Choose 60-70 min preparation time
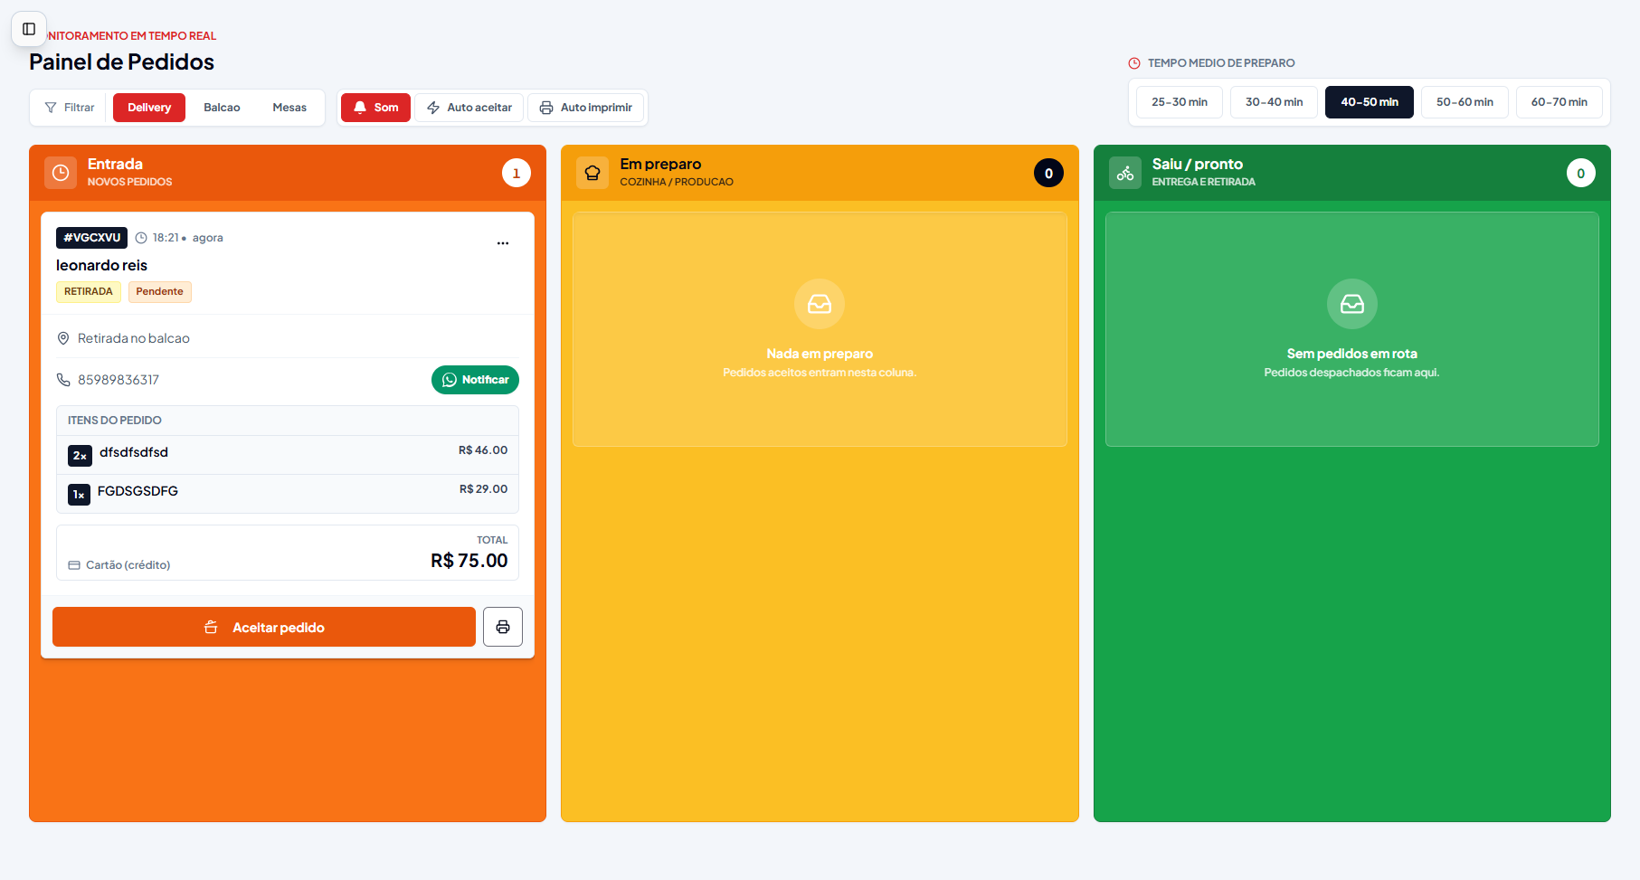This screenshot has width=1640, height=880. coord(1559,102)
